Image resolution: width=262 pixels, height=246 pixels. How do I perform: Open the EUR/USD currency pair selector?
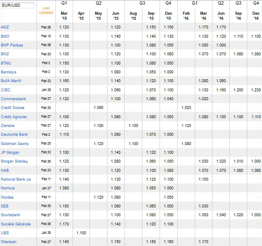[18, 5]
